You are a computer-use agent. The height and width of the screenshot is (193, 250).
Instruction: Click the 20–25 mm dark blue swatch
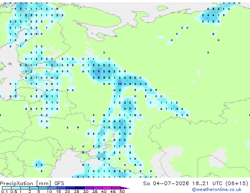70,188
